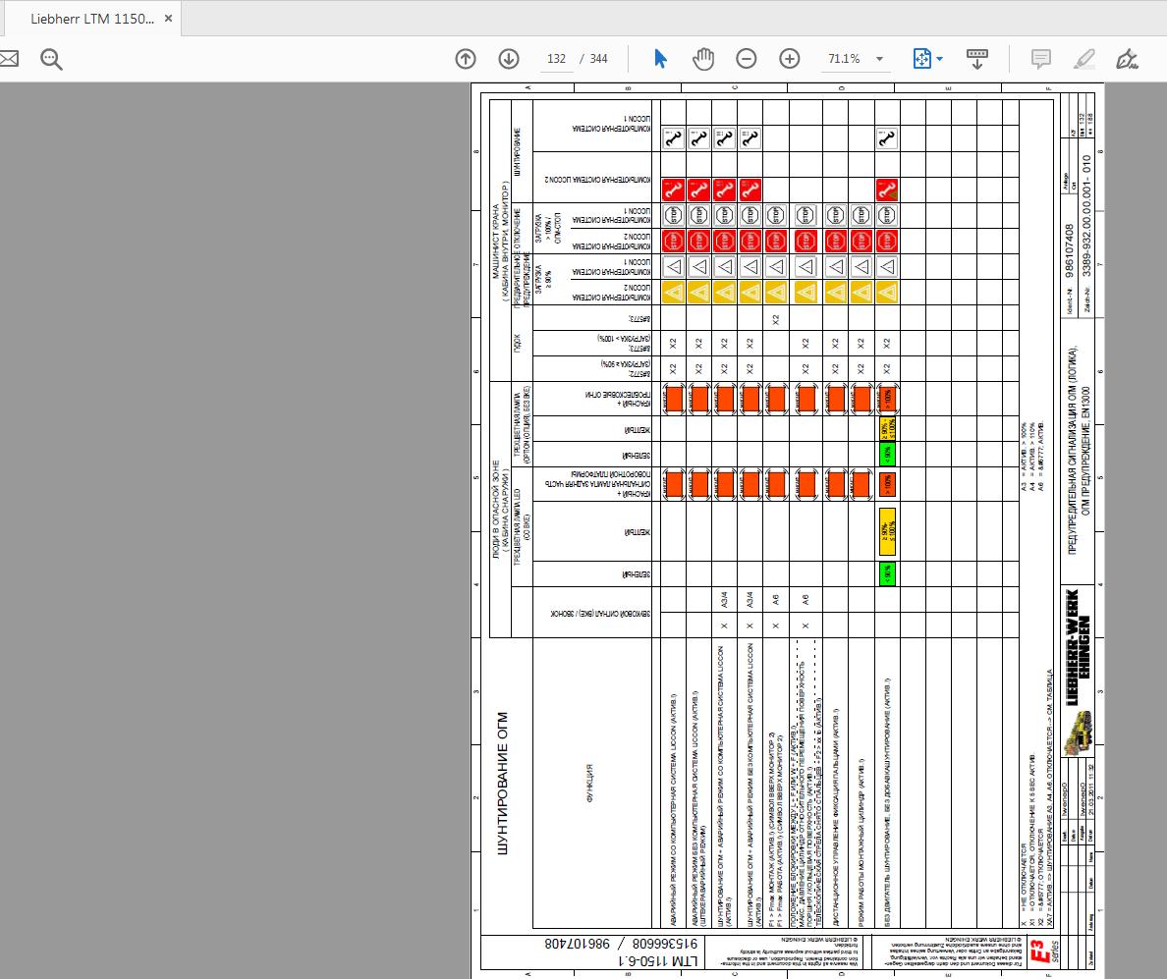Screen dimensions: 1167x979
Task: Click the 'ЗВУКОВОЙ СИГНАЛ (ВКЕ) / ЗВОНОК' heading
Action: pos(600,614)
